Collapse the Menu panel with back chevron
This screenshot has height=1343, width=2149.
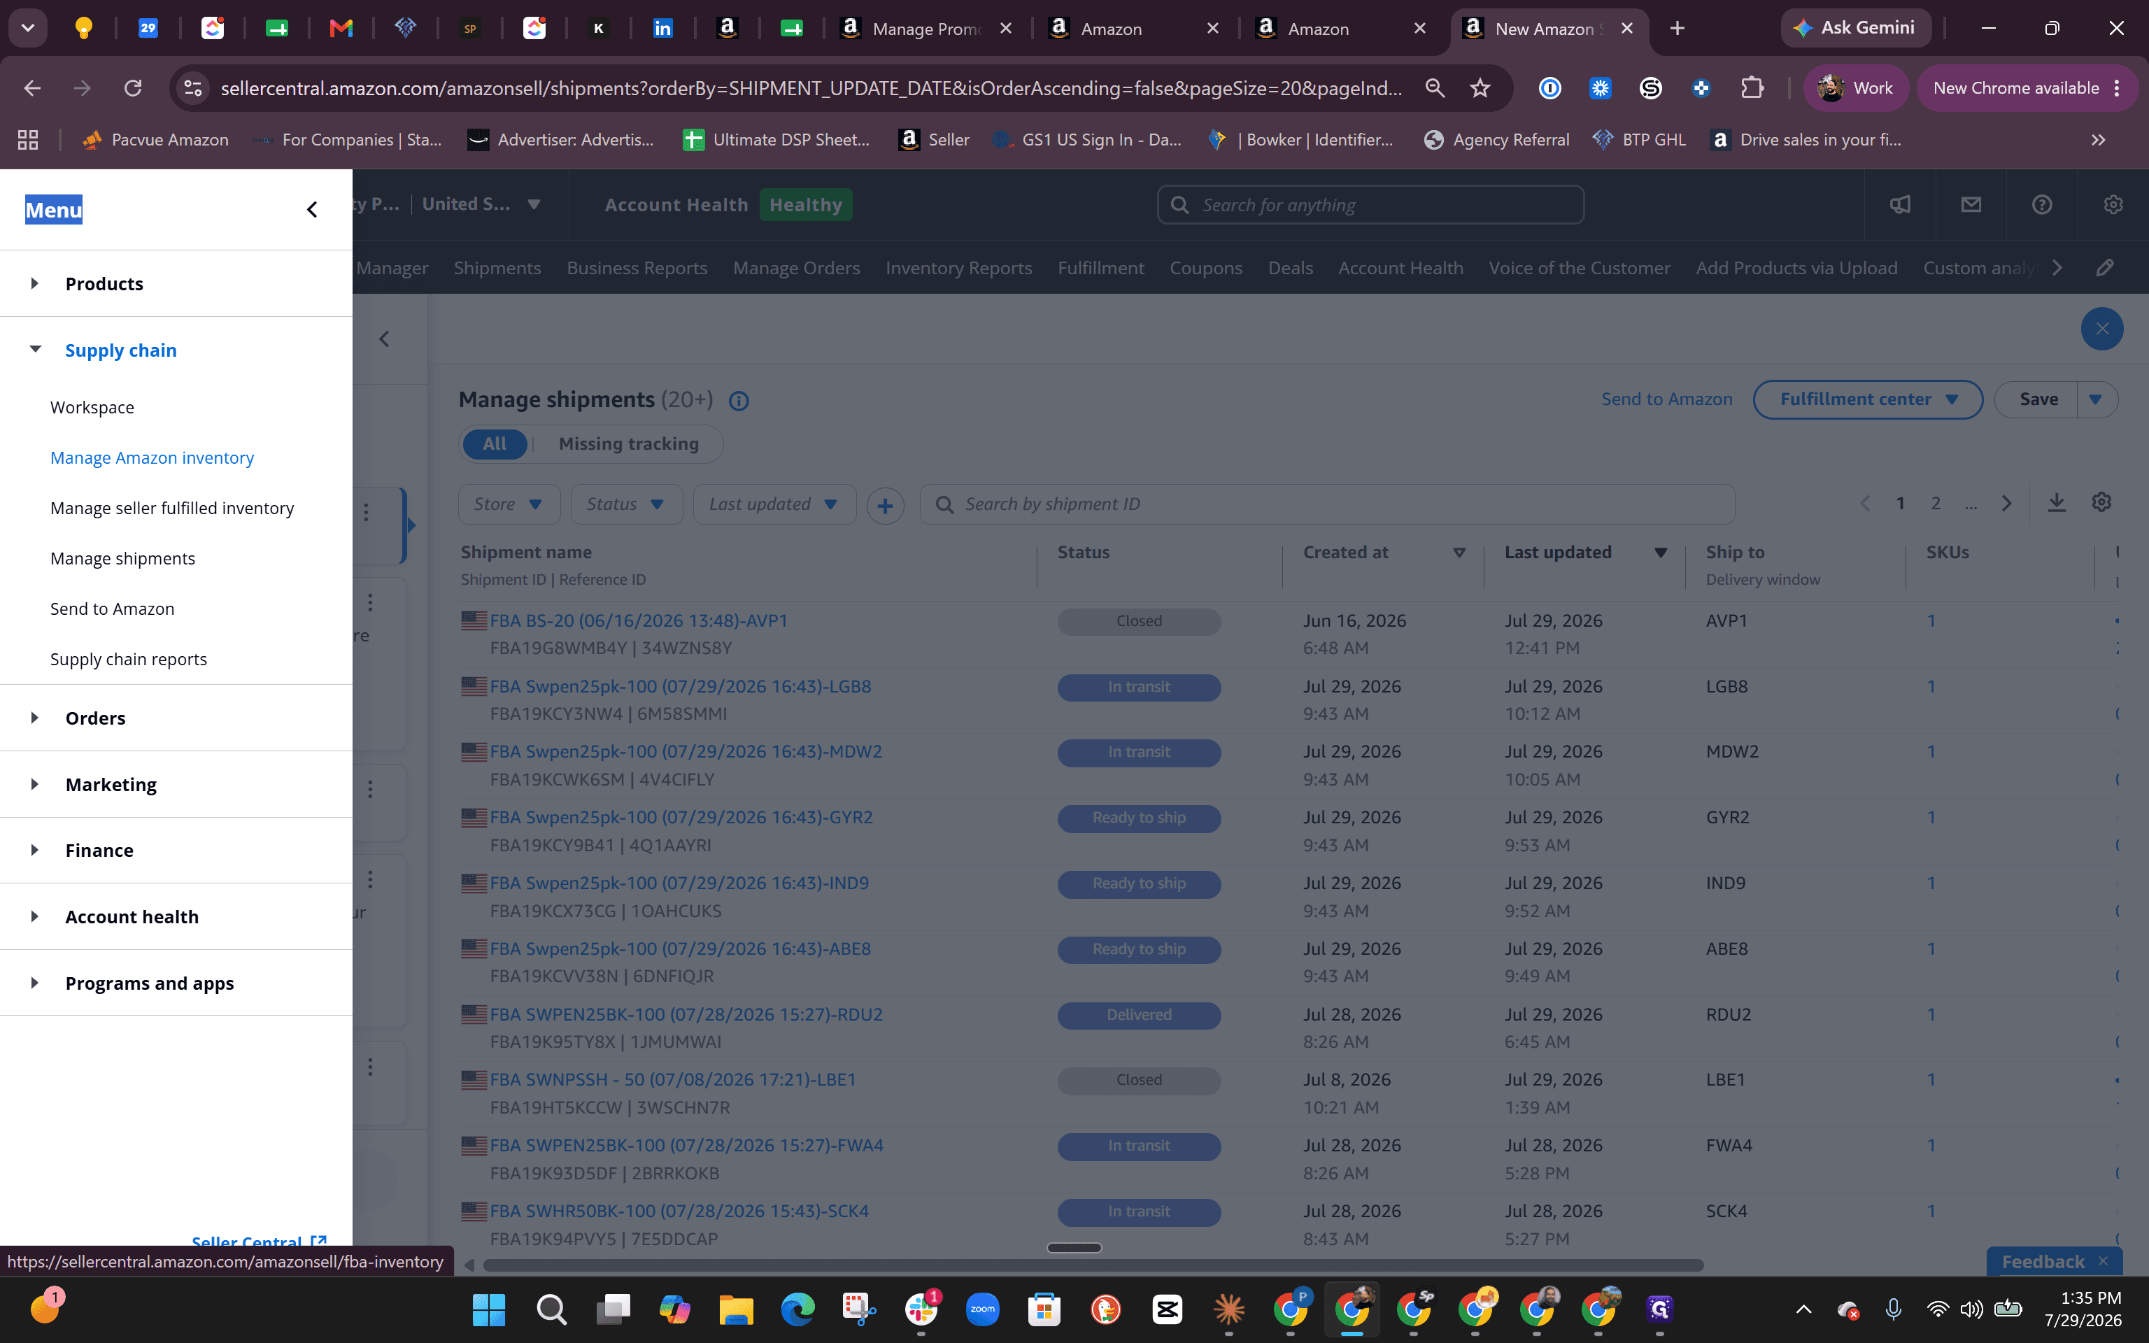coord(312,210)
